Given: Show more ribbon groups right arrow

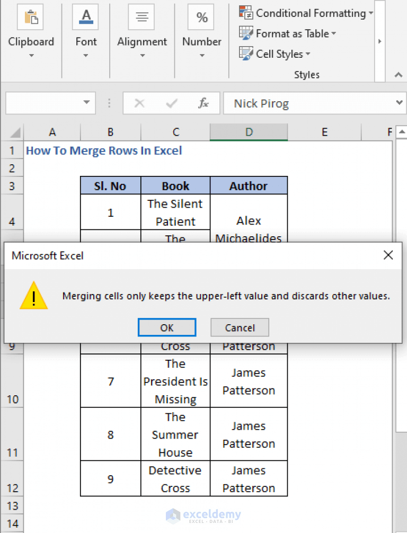Looking at the screenshot, I should pos(380,41).
